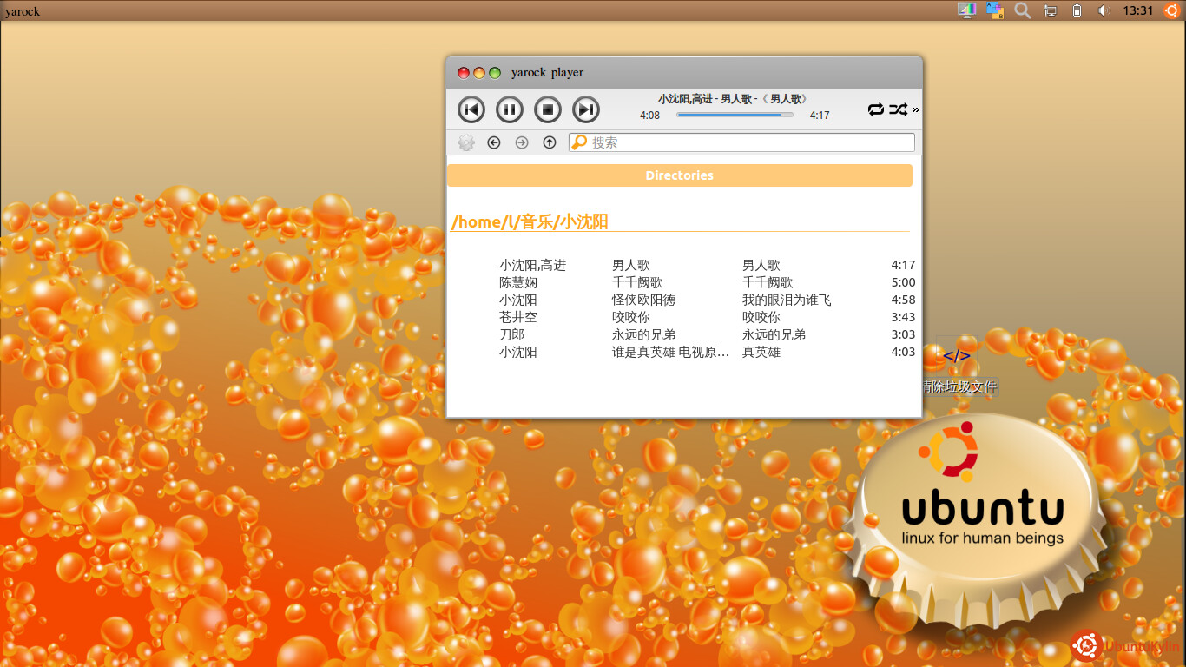1186x667 pixels.
Task: Open the settings gear menu
Action: 466,142
